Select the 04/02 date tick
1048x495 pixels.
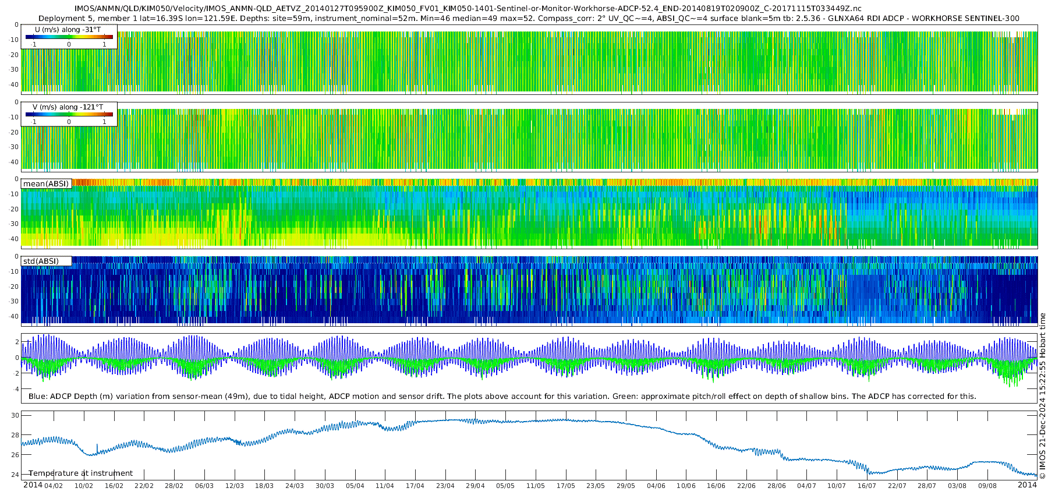[x=54, y=486]
